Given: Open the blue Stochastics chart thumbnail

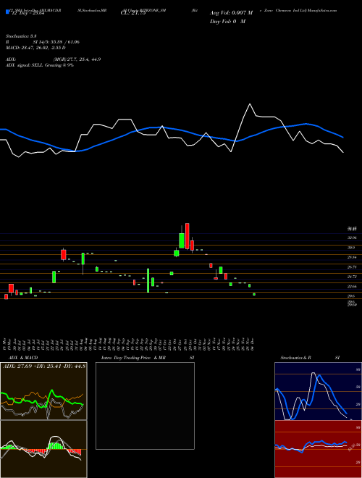Looking at the screenshot, I should pyautogui.click(x=318, y=391).
